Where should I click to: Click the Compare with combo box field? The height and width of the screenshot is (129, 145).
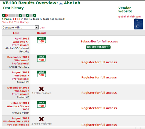click(x=20, y=28)
